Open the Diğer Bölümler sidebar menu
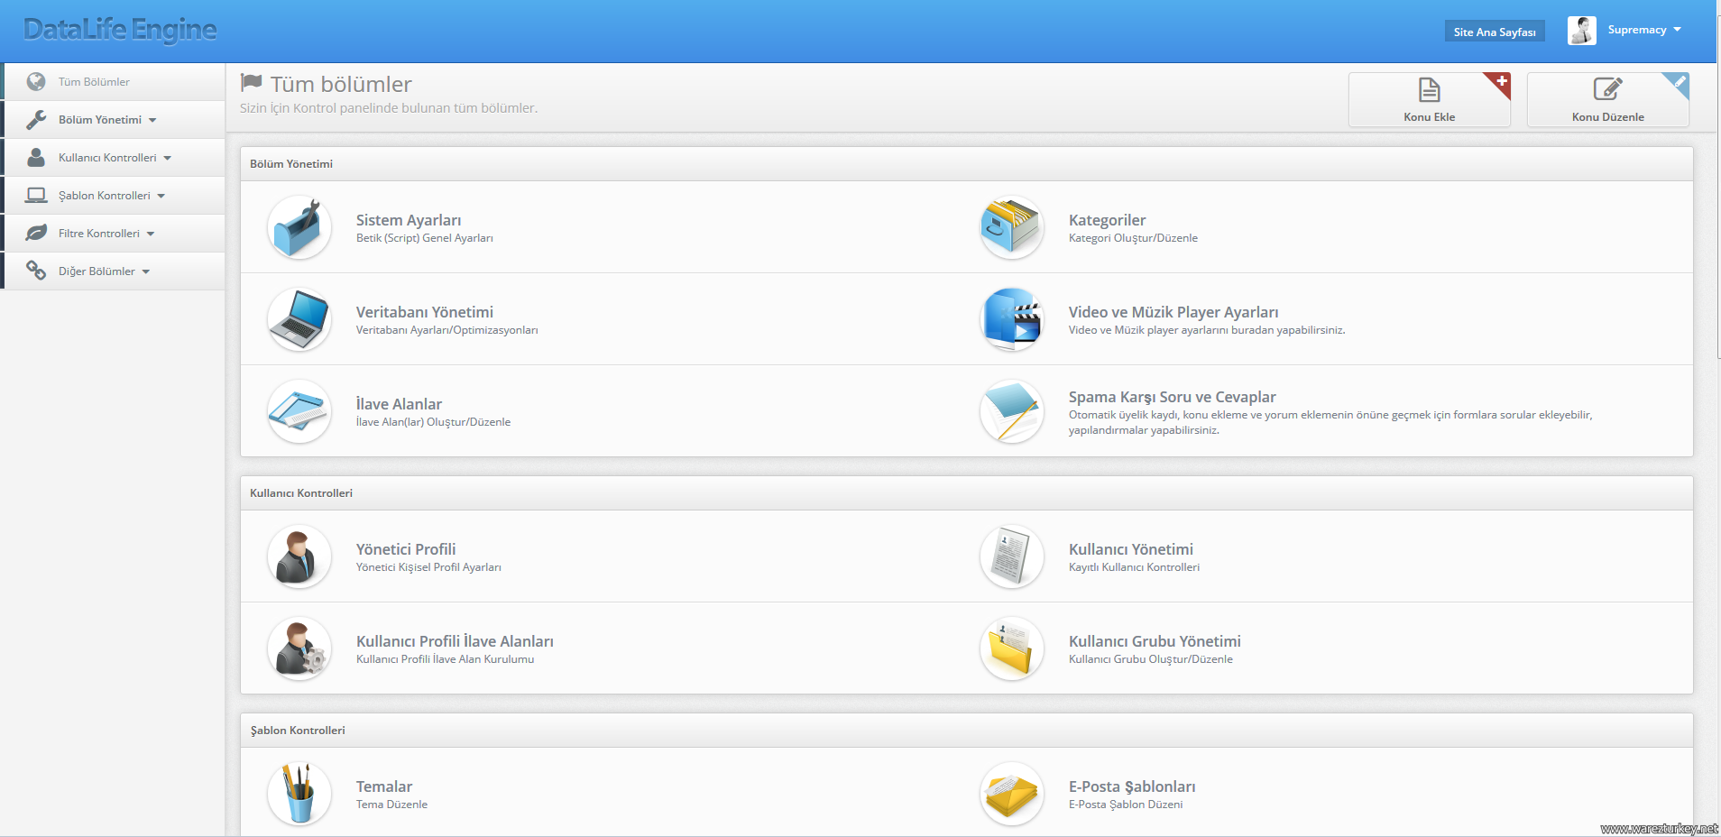This screenshot has height=837, width=1721. tap(114, 271)
